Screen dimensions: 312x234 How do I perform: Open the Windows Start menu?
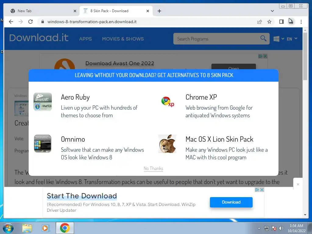click(x=8, y=228)
